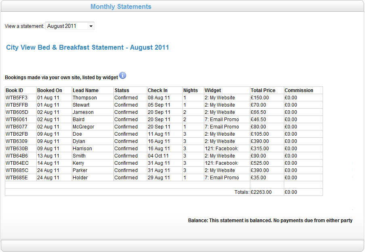The height and width of the screenshot is (252, 365).
Task: Click the Total Price column header
Action: pos(263,90)
